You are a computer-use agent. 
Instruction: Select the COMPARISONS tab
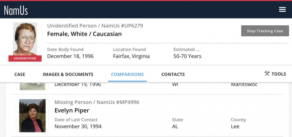[127, 74]
